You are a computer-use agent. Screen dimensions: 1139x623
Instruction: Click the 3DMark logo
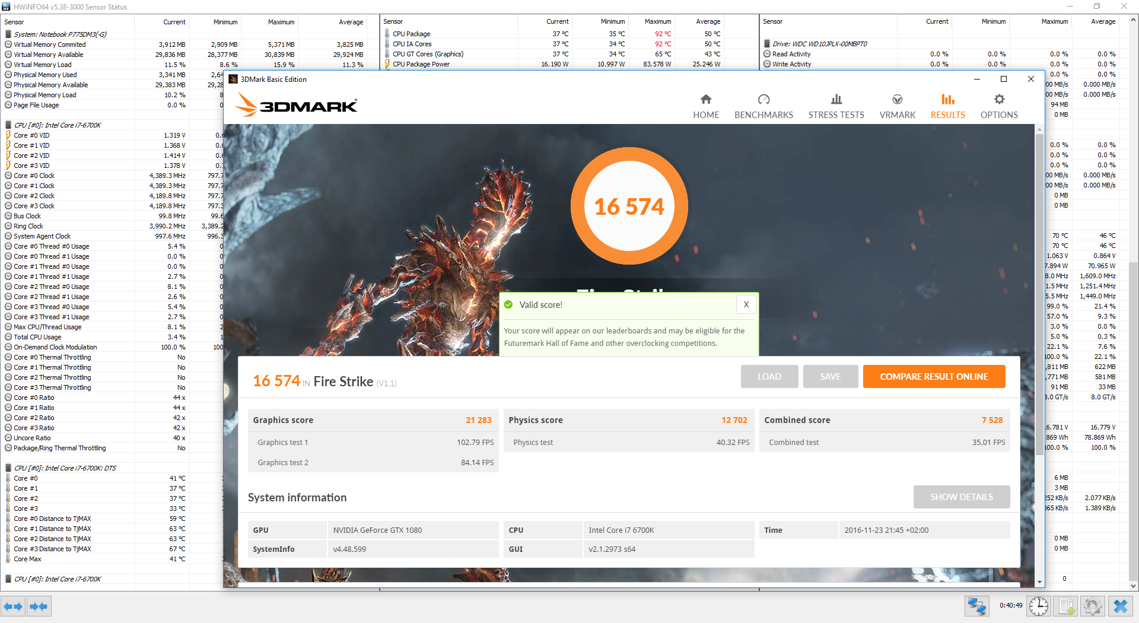click(x=296, y=105)
